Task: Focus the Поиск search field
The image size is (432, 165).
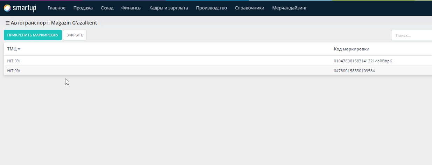Action: coord(411,35)
